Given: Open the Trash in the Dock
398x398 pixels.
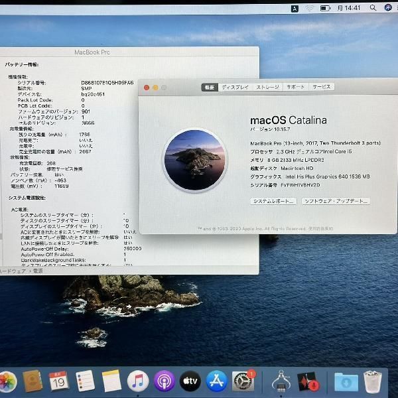Looking at the screenshot, I should (373, 381).
